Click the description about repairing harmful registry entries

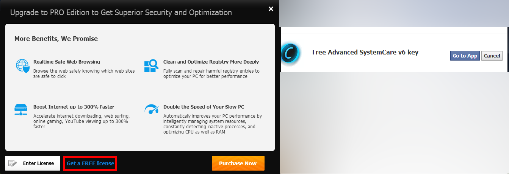211,74
